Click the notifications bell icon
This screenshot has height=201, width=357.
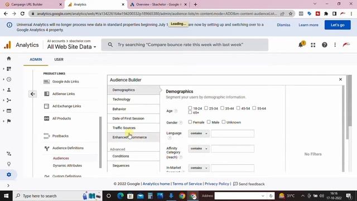pos(301,45)
